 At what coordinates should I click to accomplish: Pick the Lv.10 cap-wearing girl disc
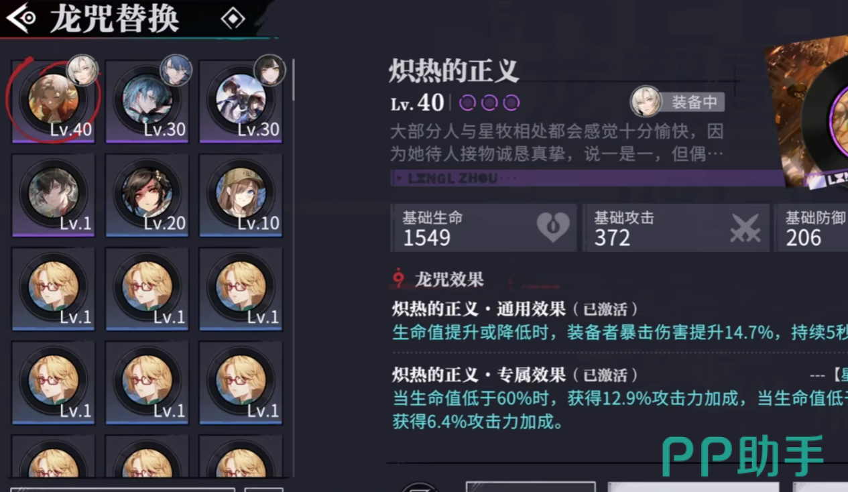241,196
